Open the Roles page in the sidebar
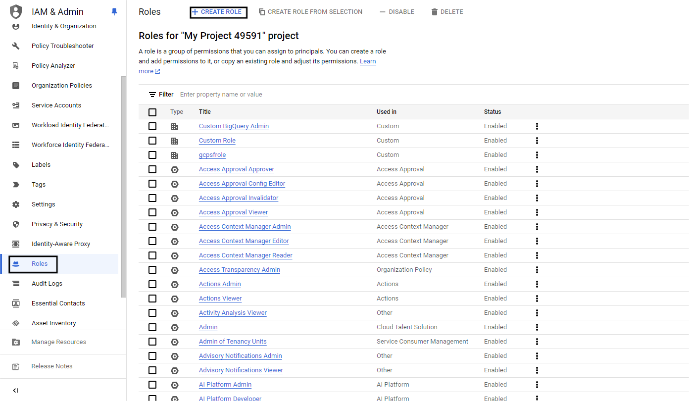Viewport: 689px width, 401px height. pyautogui.click(x=60, y=264)
